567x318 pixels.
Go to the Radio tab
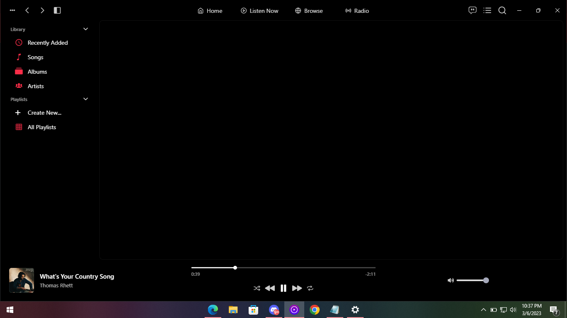click(x=357, y=11)
